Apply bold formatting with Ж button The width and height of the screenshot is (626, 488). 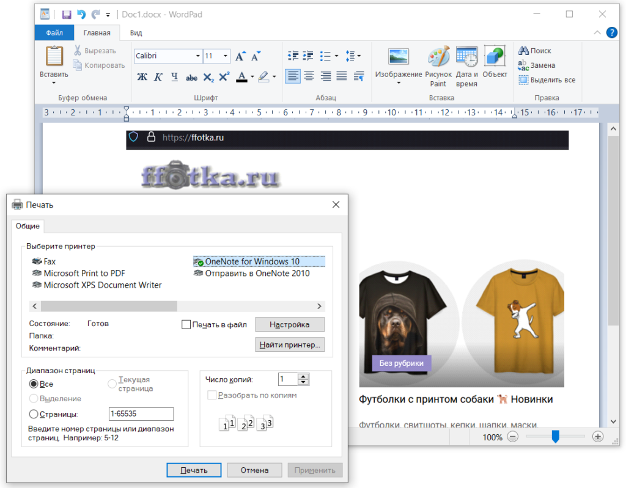(x=142, y=77)
